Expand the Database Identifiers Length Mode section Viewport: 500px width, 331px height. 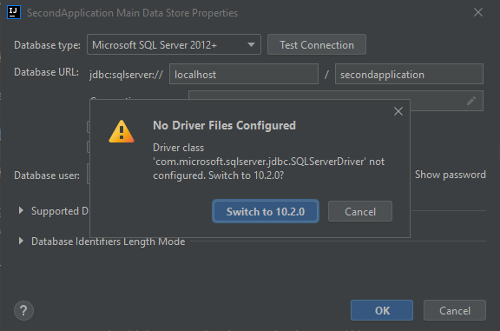tap(21, 241)
